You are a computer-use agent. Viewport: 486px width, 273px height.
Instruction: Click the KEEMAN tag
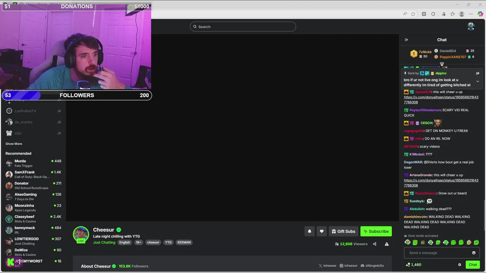(184, 242)
